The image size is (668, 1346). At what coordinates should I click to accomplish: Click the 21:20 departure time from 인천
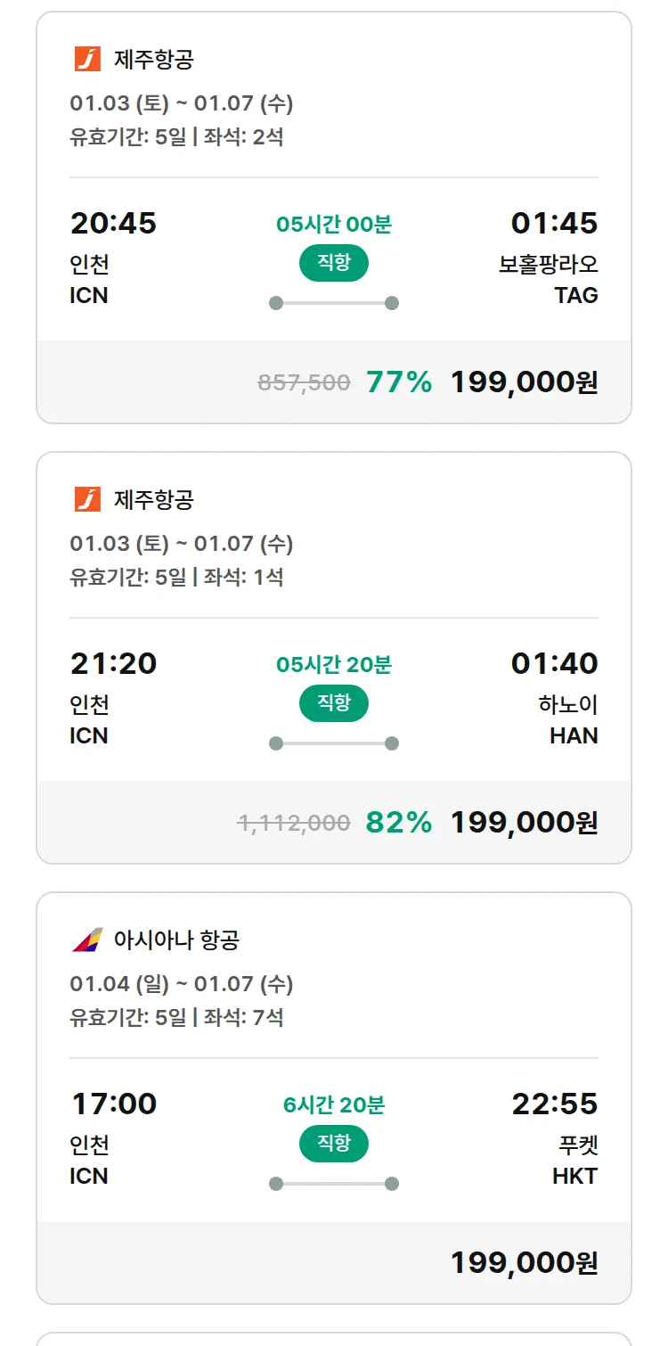coord(113,663)
